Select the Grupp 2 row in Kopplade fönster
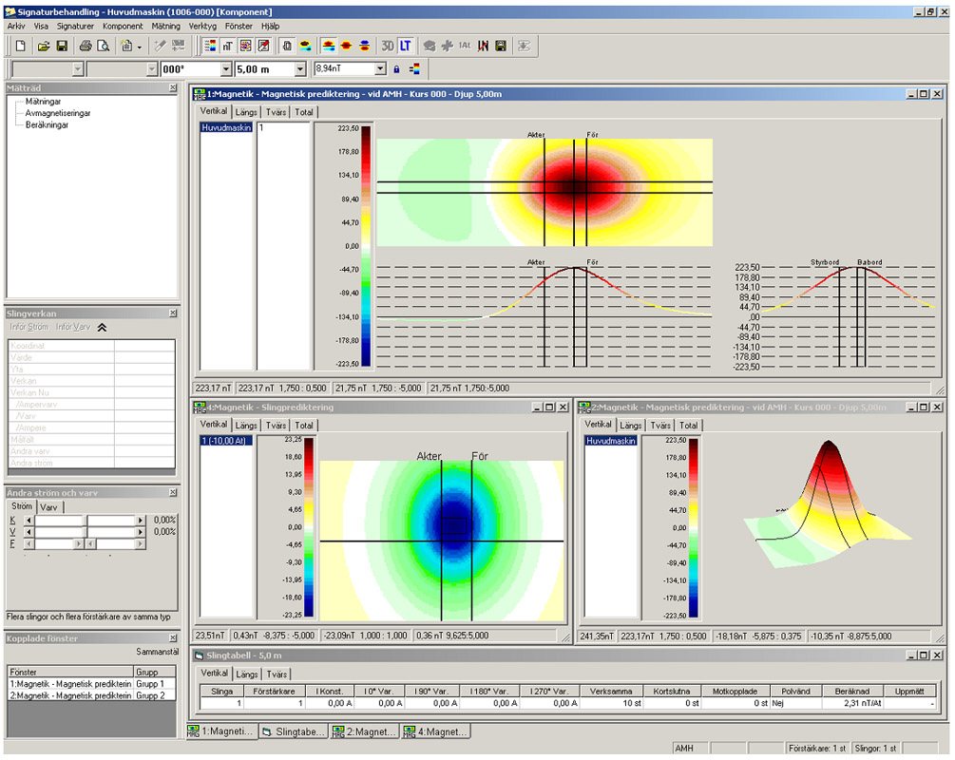Viewport: 955px width, 760px height. (92, 695)
